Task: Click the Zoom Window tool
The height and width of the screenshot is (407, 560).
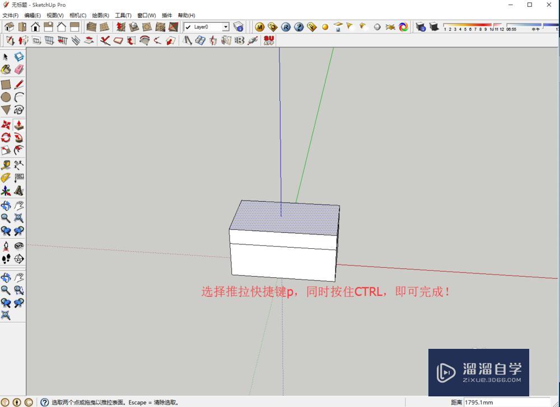Action: (x=19, y=290)
